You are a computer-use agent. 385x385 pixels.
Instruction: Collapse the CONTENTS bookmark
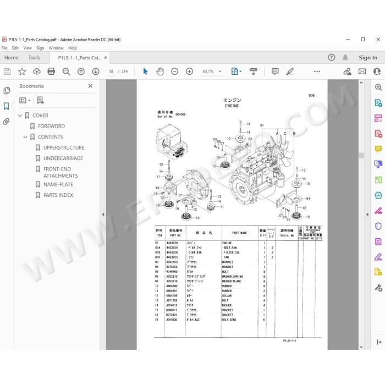coord(25,137)
